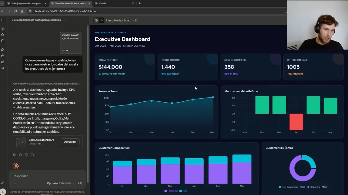Open the briefcase icon in Claude sidebar
The height and width of the screenshot is (195, 348).
(x=3, y=41)
